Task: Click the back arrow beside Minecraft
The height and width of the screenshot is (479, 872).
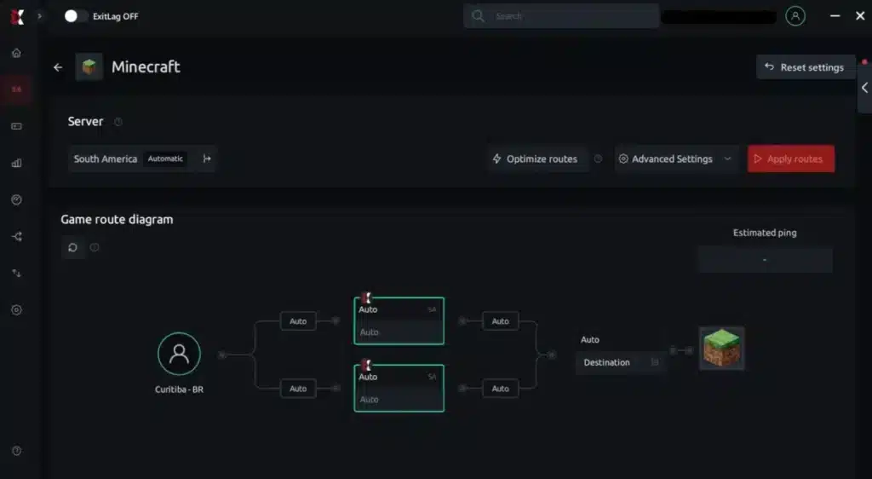Action: pos(58,67)
